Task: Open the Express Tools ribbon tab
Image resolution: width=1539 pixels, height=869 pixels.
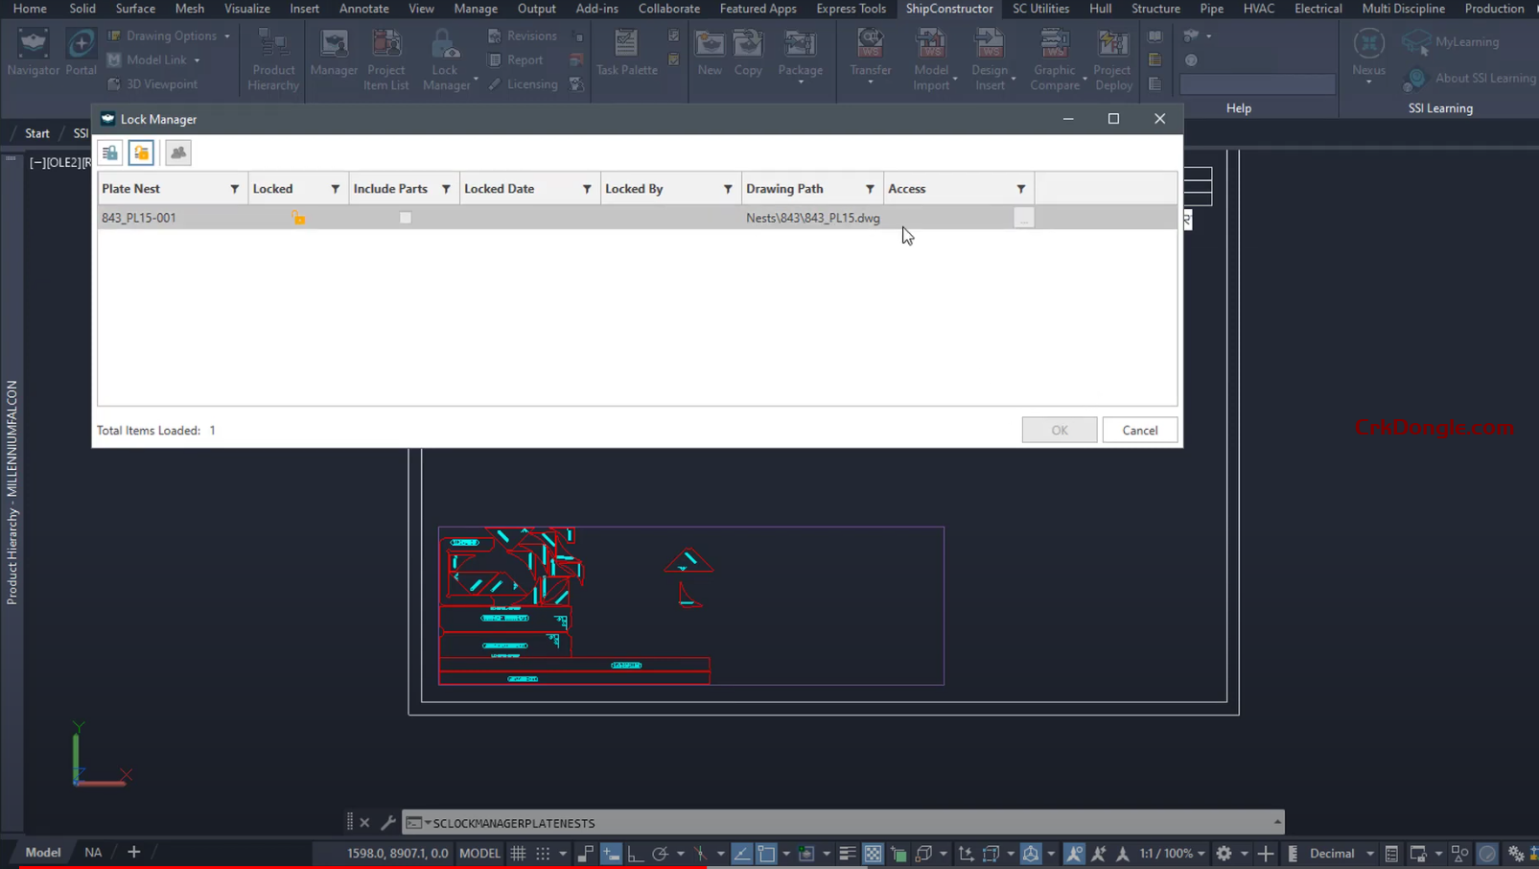Action: pos(851,9)
